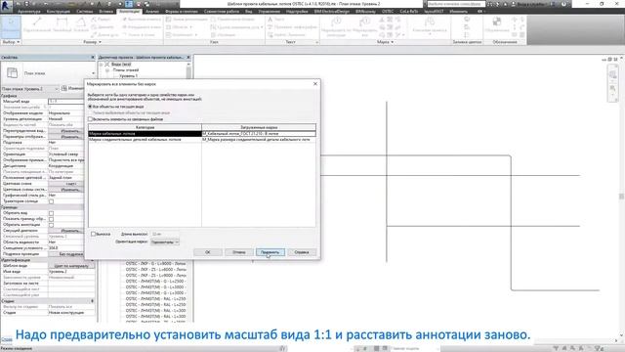Switch to the Анализ ribbon tab
The height and width of the screenshot is (352, 625).
pyautogui.click(x=152, y=11)
